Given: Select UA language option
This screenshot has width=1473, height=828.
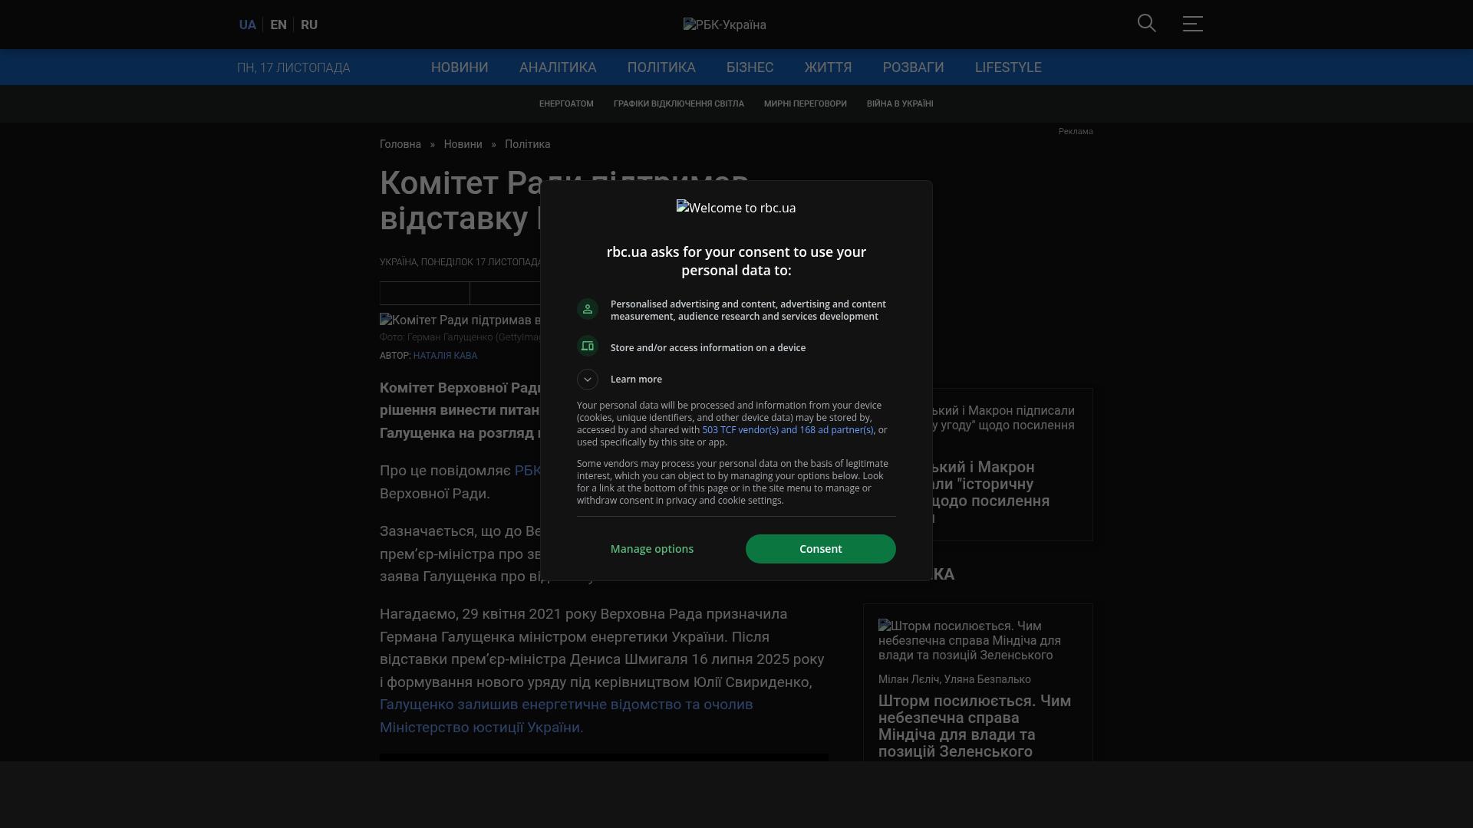Looking at the screenshot, I should tap(247, 25).
